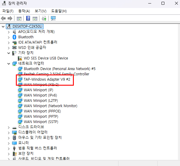Open the 보기(V) menu
This screenshot has width=180, height=166.
coord(41,11)
